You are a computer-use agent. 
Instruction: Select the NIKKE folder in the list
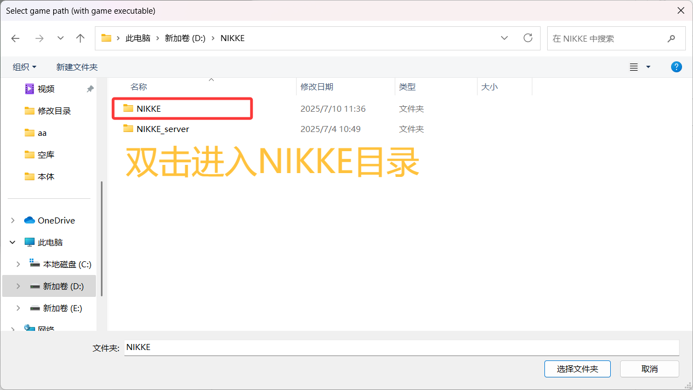[149, 108]
